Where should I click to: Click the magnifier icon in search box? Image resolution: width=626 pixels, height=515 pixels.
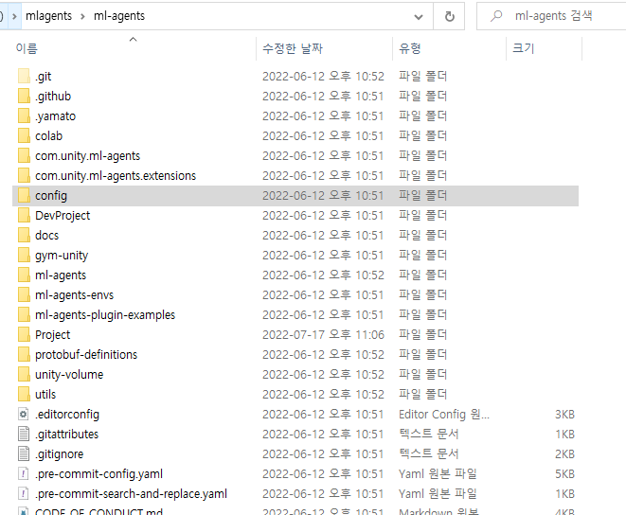[x=496, y=16]
